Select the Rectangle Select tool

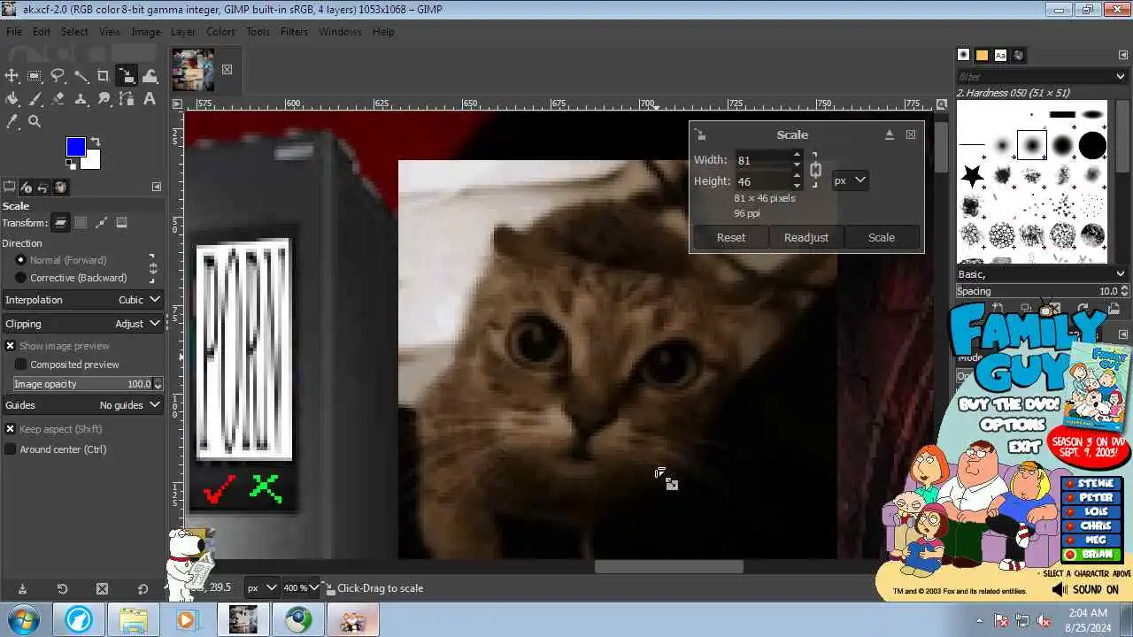click(x=35, y=76)
